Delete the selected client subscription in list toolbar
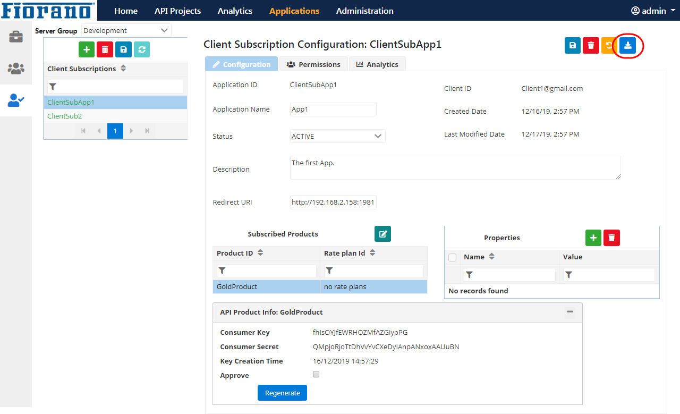 point(105,49)
